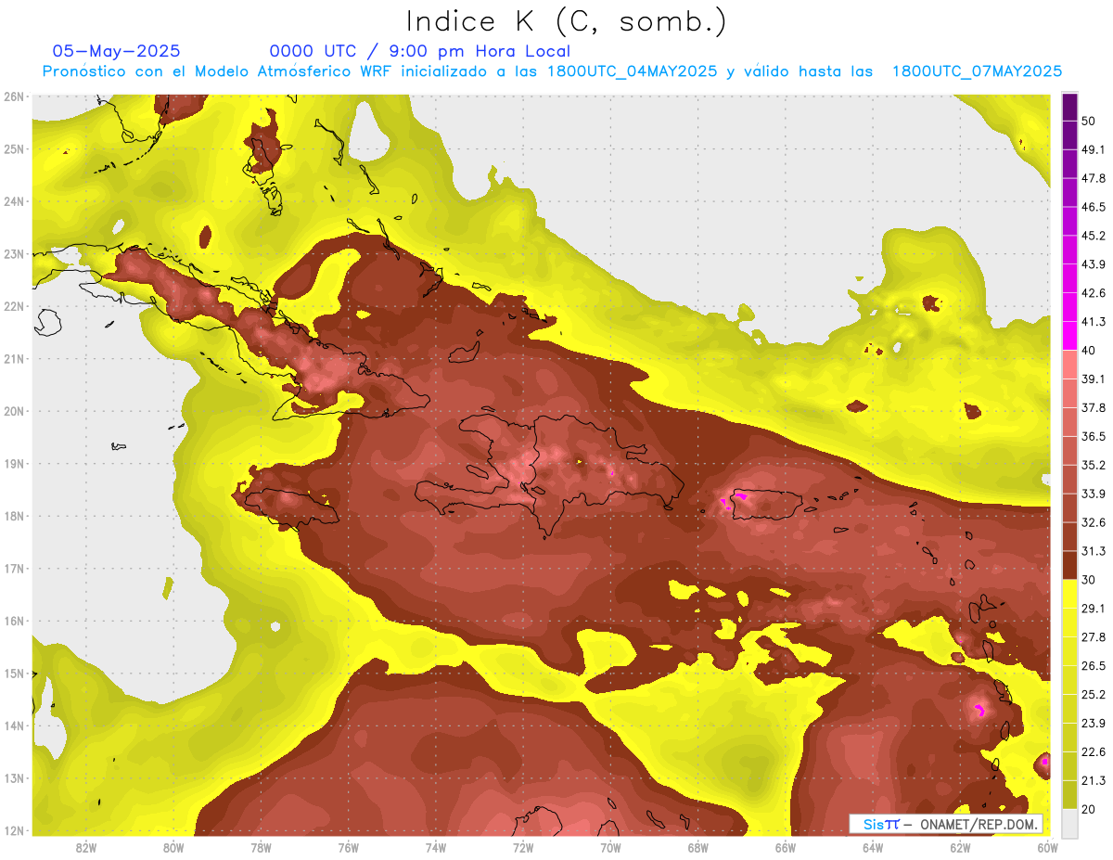This screenshot has height=860, width=1113.
Task: Click the '19N' latitude label
Action: coord(15,464)
